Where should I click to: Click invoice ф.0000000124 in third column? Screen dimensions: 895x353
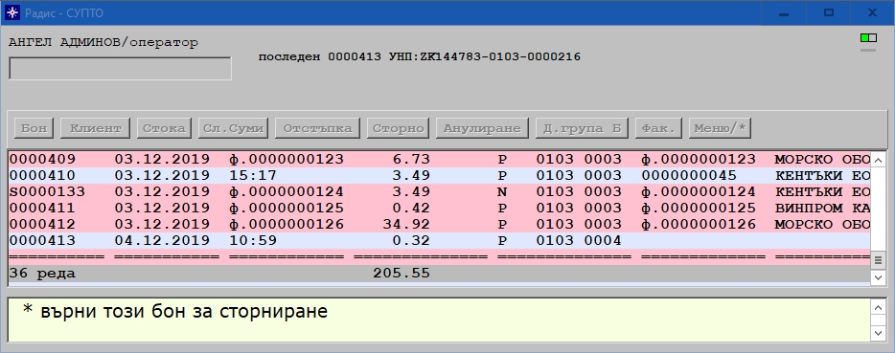(x=287, y=191)
